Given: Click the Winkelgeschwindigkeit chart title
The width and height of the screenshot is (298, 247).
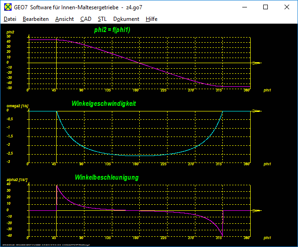Looking at the screenshot, I should tap(104, 104).
